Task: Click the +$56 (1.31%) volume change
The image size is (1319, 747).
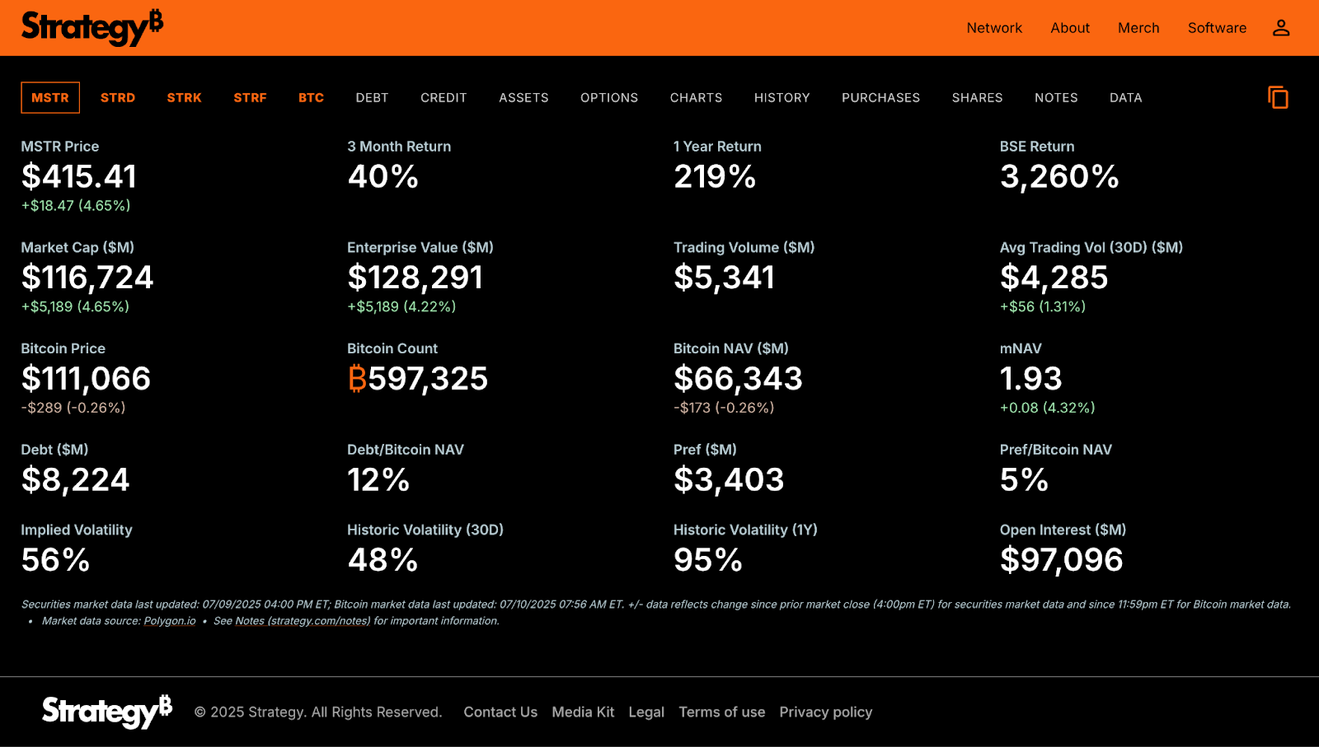Action: 1043,306
